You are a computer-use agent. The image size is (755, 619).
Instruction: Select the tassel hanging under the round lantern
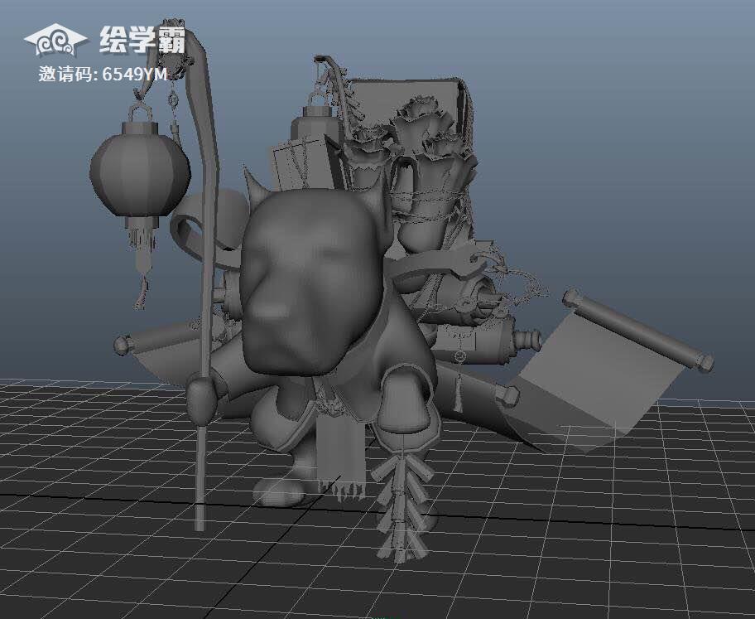(141, 263)
